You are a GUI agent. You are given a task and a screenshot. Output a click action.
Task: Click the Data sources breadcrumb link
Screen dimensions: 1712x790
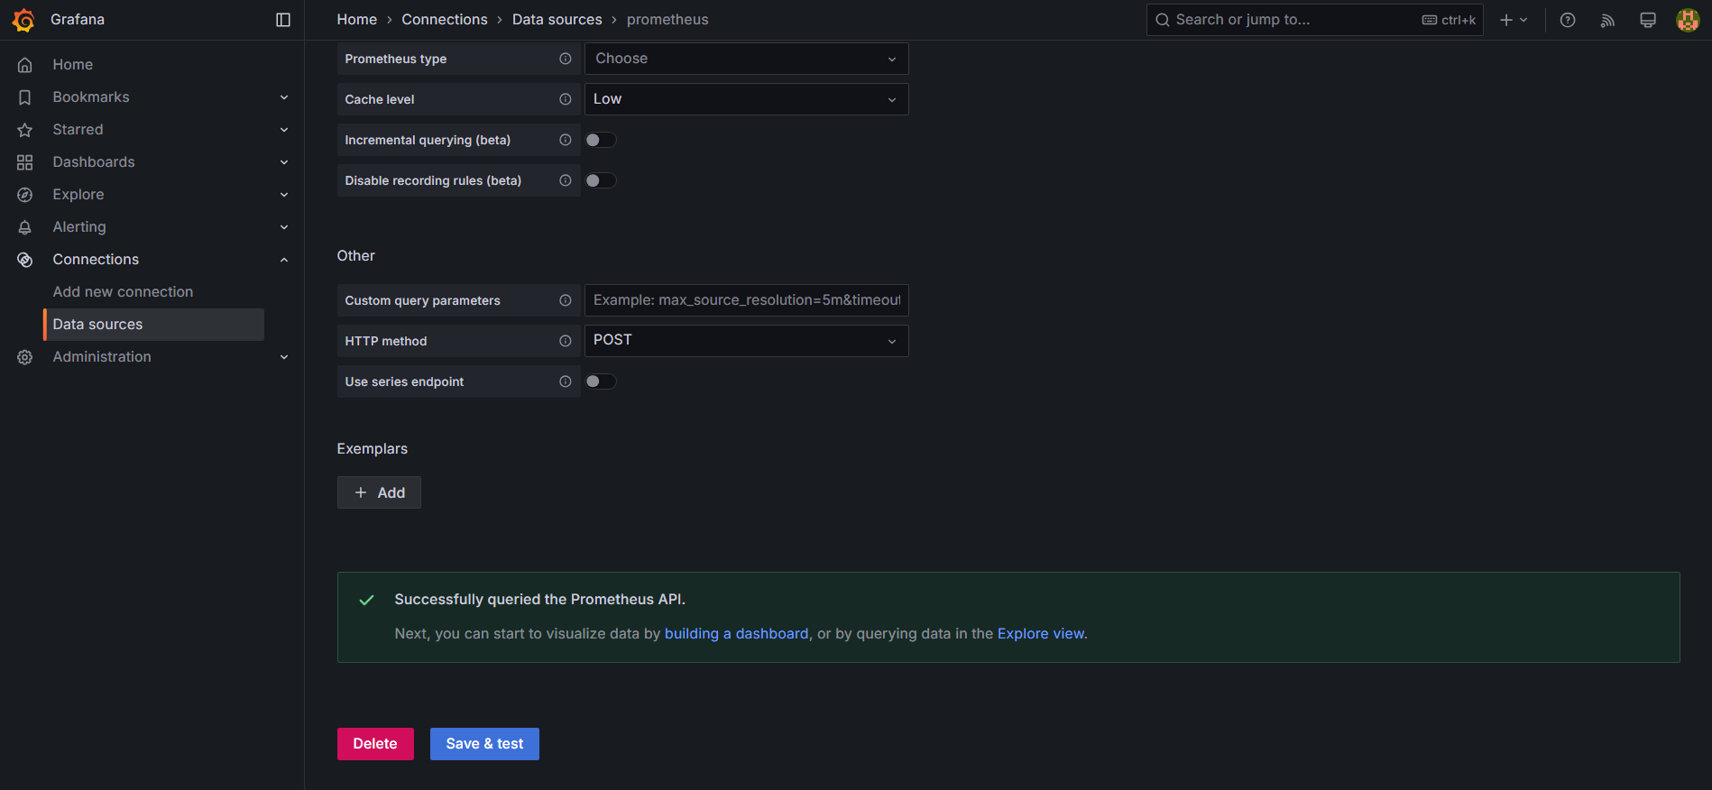557,20
